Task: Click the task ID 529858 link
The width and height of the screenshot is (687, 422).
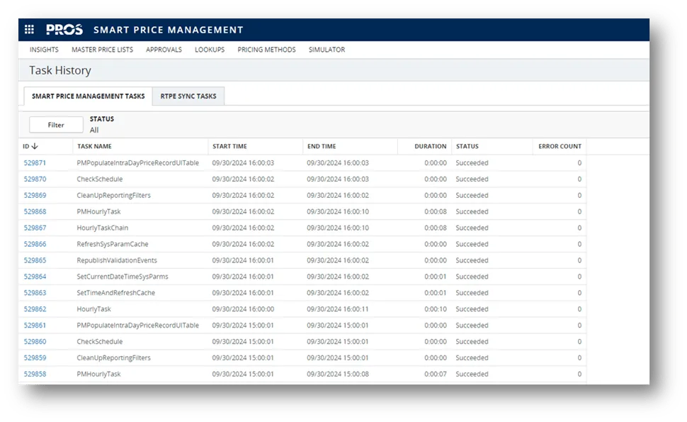Action: pos(37,374)
